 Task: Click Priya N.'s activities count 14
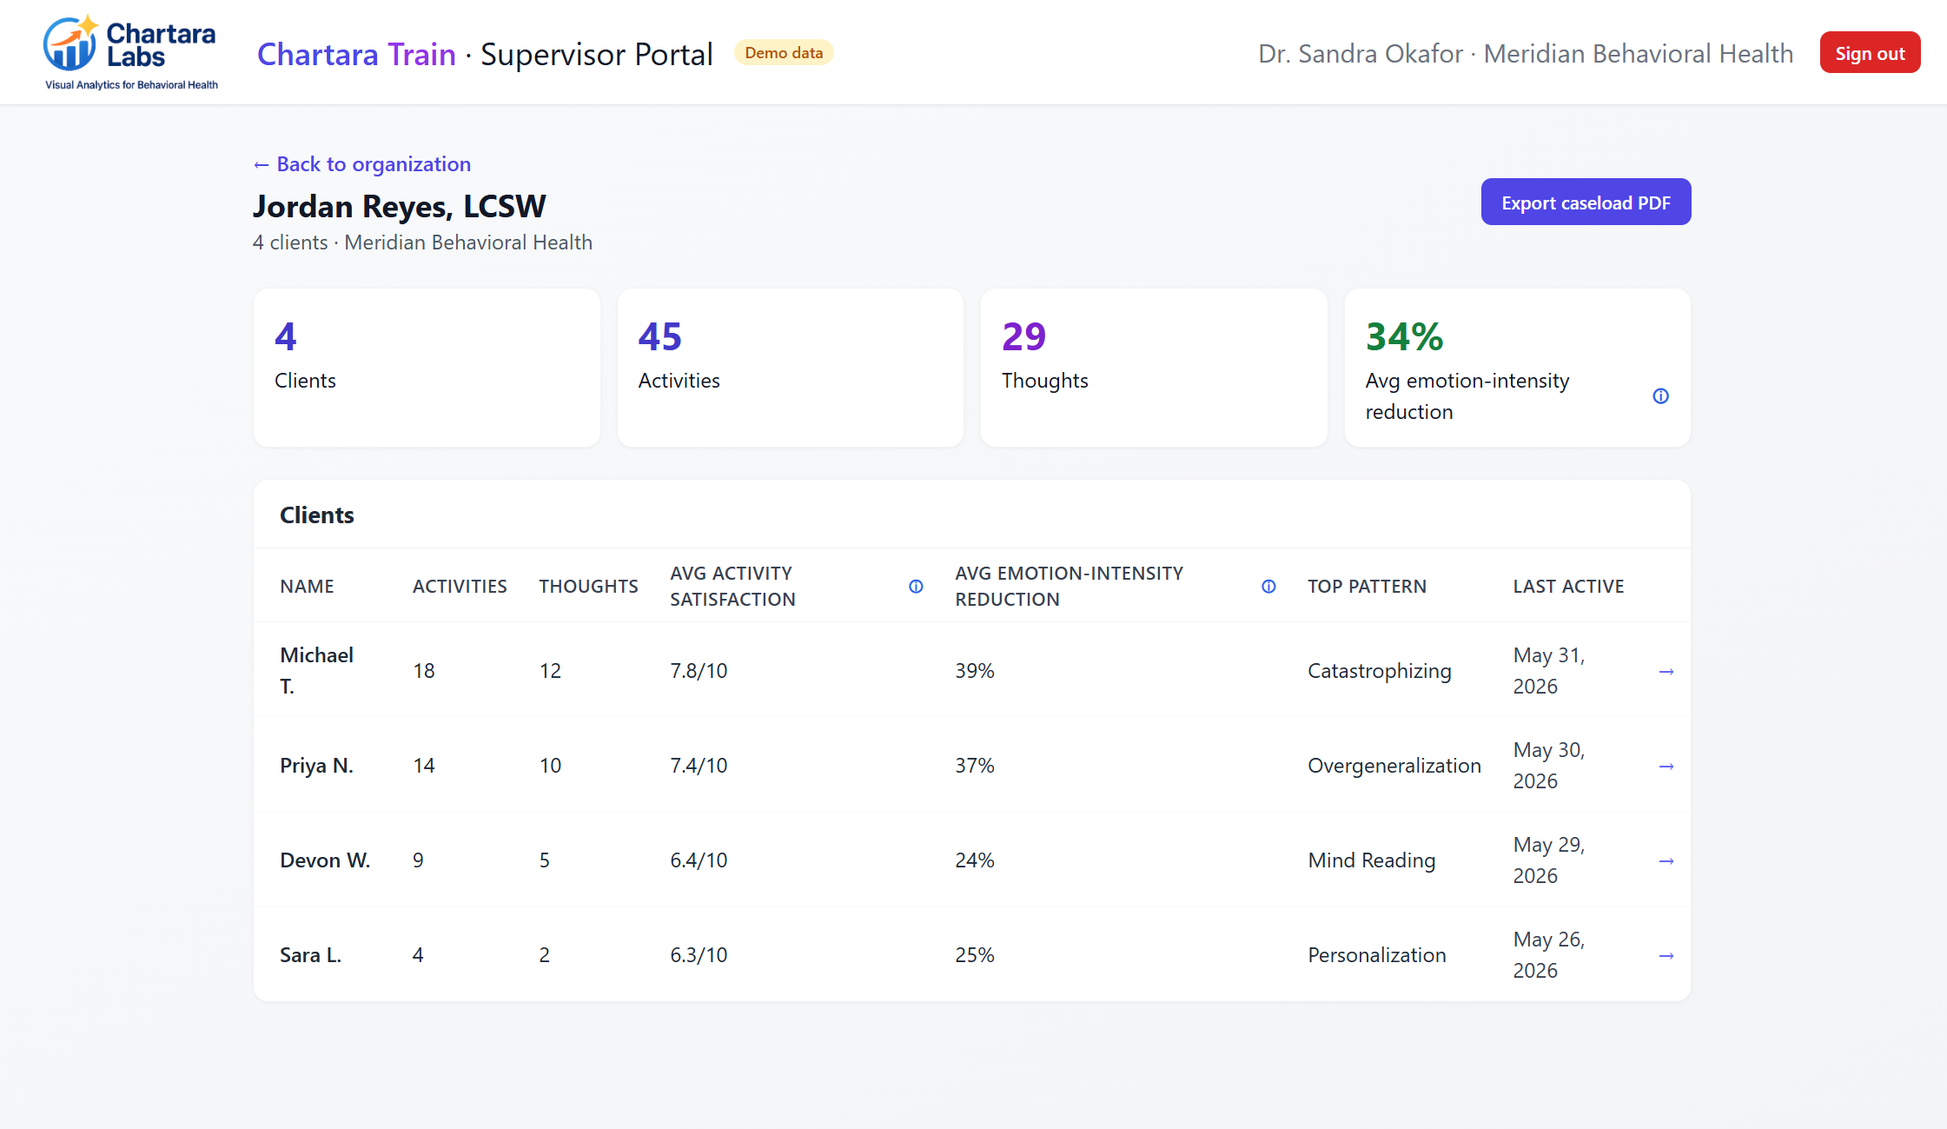point(423,766)
